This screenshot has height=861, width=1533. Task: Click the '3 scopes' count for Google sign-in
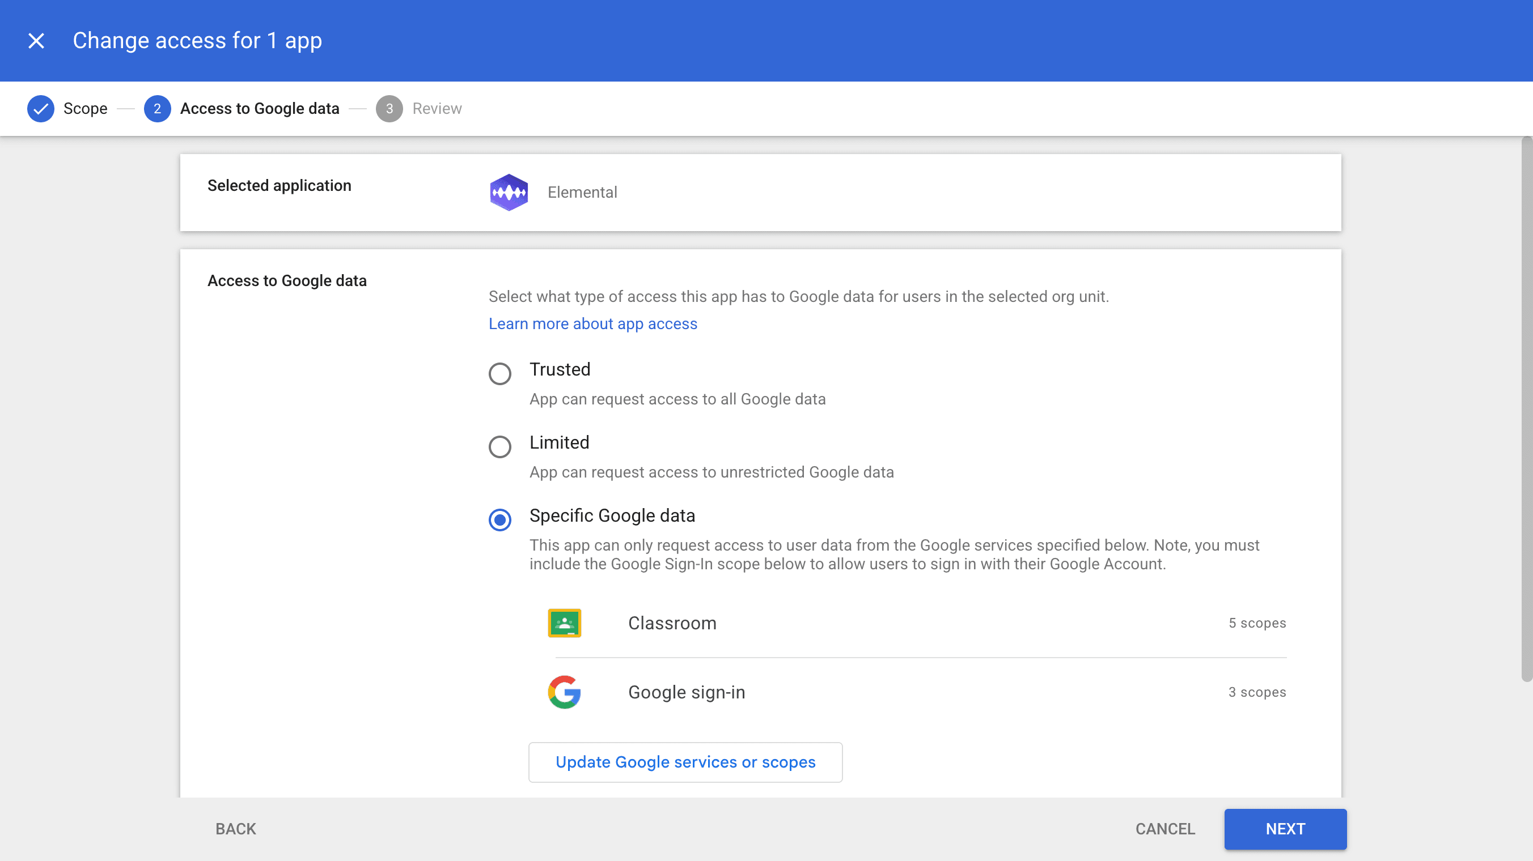tap(1257, 692)
